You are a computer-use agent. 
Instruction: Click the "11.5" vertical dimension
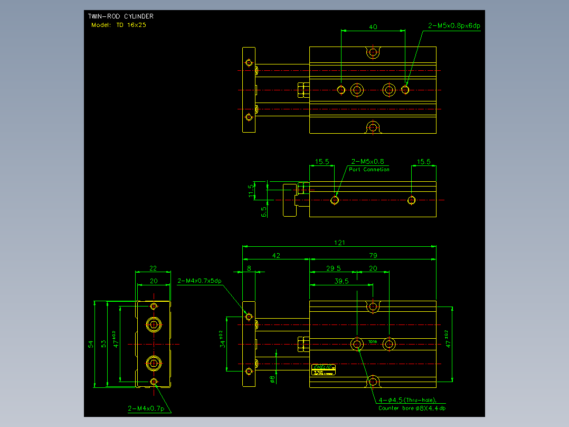click(251, 191)
